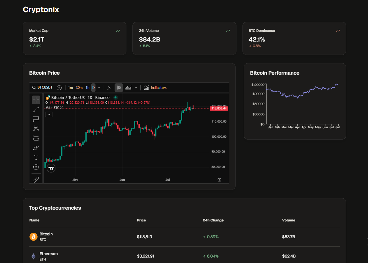Click the BTC Dominance trend arrow icon

[338, 31]
